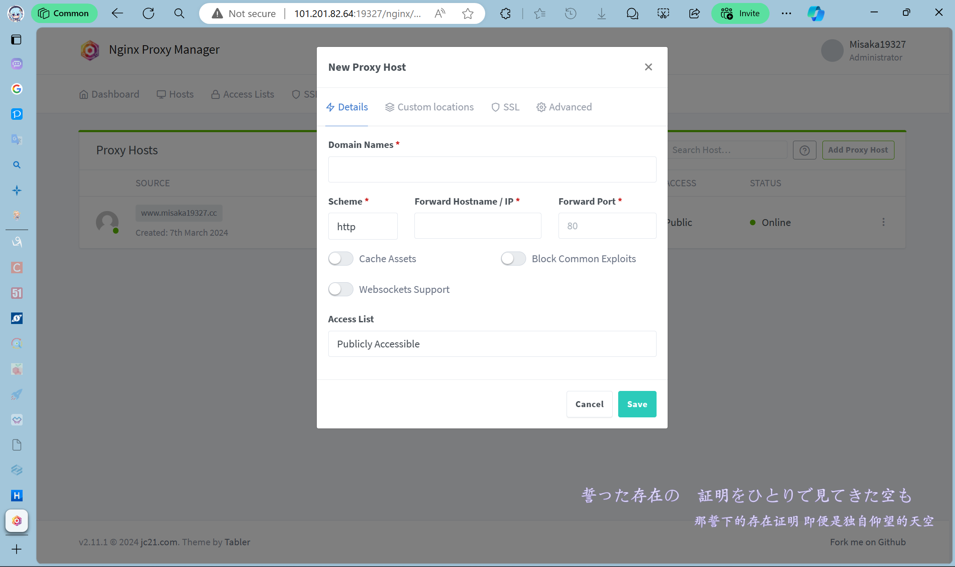The width and height of the screenshot is (955, 567).
Task: Open the Custom locations tab
Action: (x=429, y=107)
